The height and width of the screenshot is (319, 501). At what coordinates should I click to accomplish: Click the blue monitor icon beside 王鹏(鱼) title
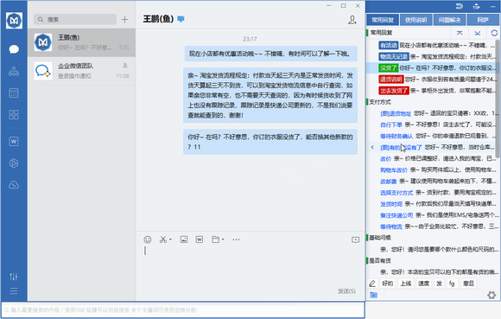click(x=181, y=19)
